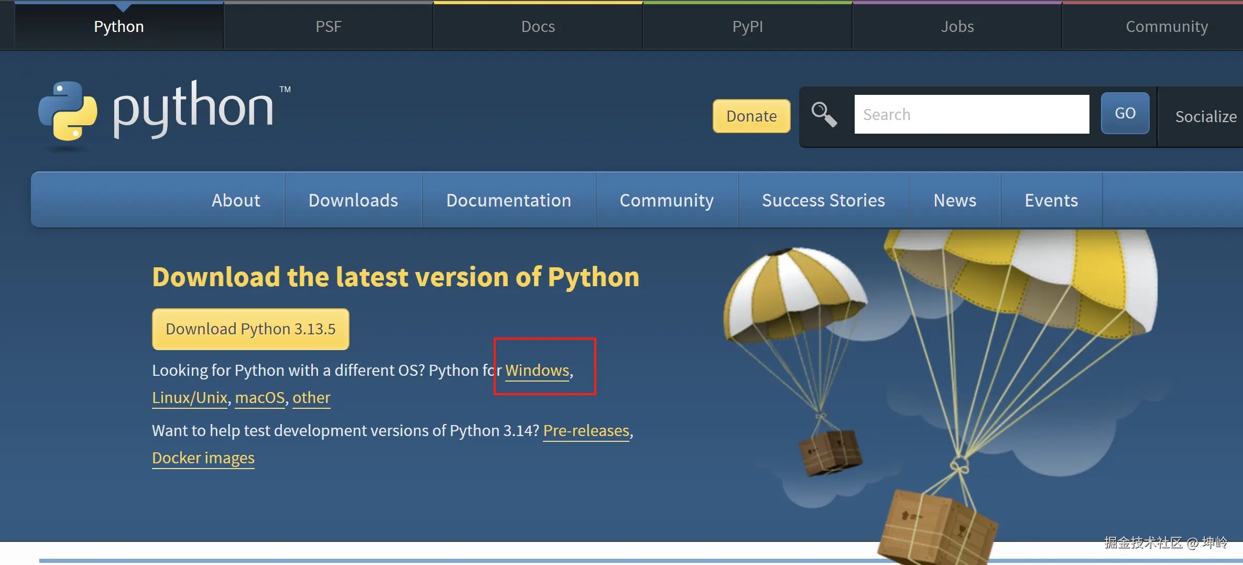Viewport: 1243px width, 565px height.
Task: Open the Socialize menu
Action: (1205, 116)
